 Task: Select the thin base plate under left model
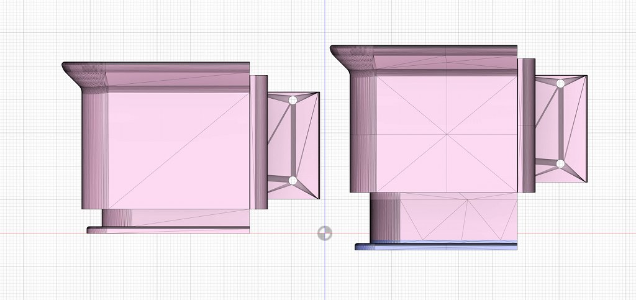pos(168,230)
